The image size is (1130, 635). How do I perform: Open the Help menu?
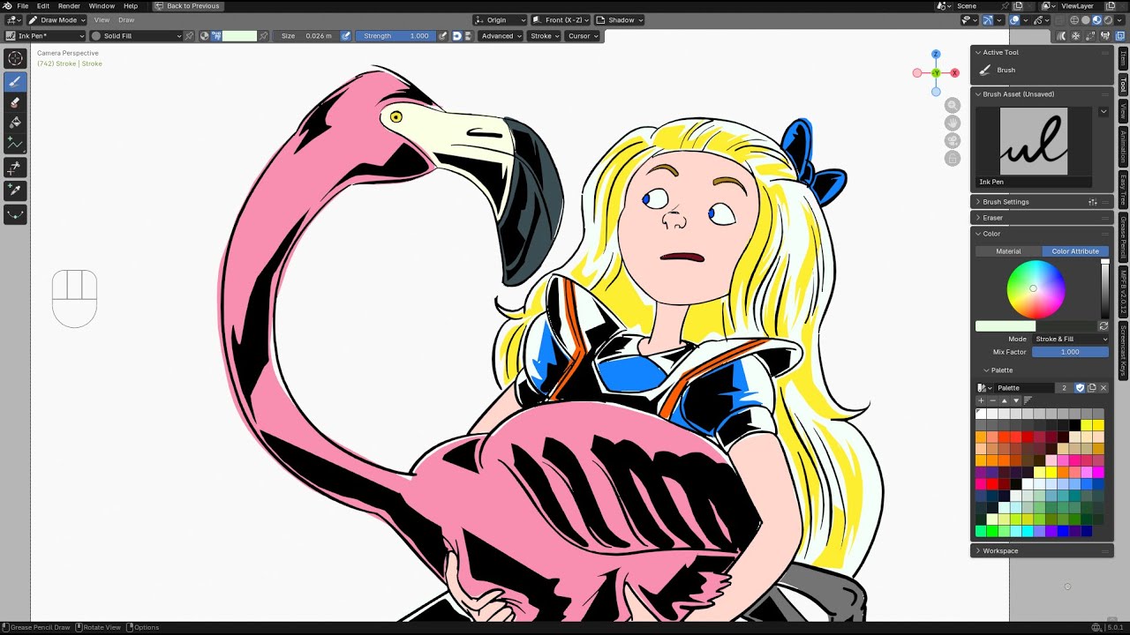coord(131,6)
